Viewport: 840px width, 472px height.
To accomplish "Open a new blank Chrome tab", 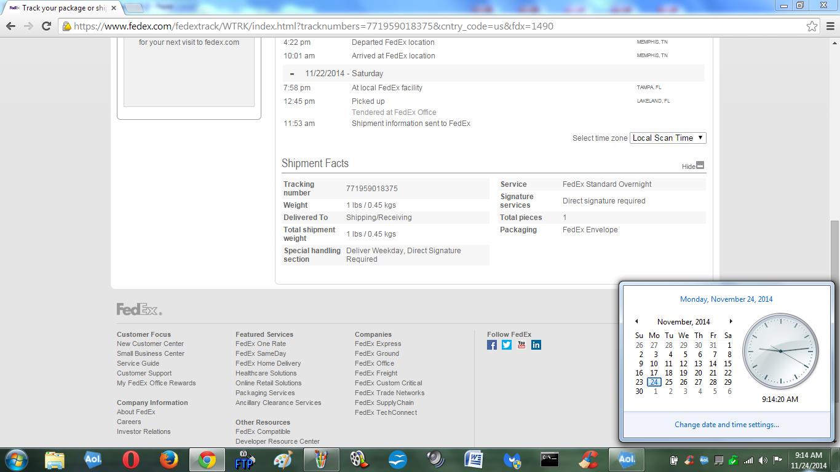I will point(135,8).
